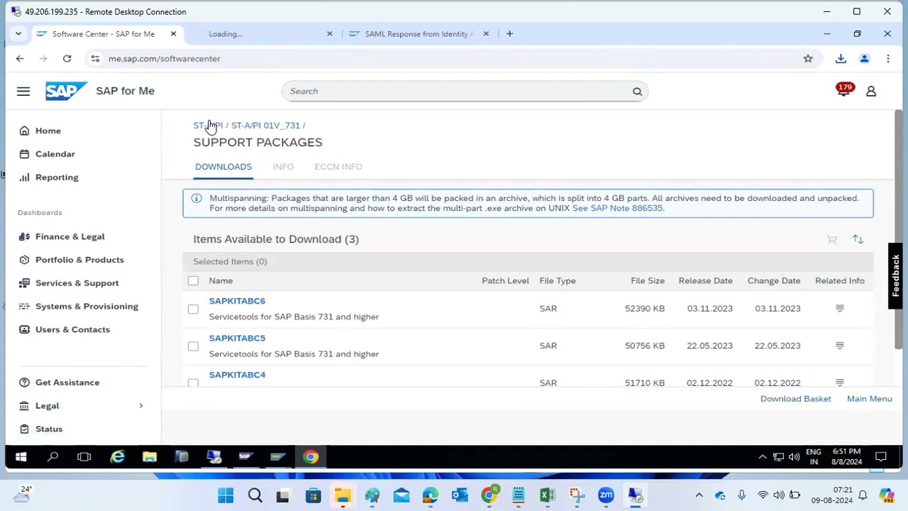Close the SAML Response browser tab
Image resolution: width=908 pixels, height=511 pixels.
tap(486, 33)
